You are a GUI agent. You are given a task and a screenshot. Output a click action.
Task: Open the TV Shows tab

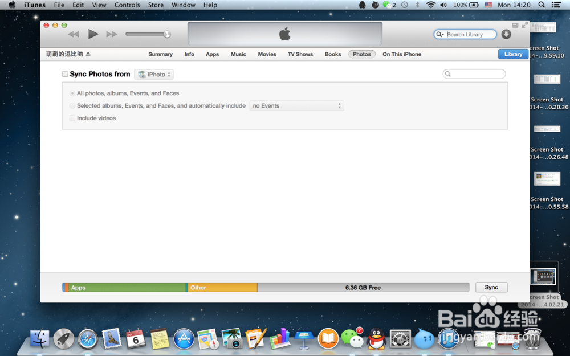click(300, 54)
